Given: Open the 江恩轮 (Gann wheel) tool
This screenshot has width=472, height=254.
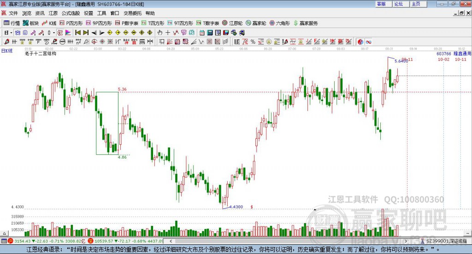Looking at the screenshot, I should (x=232, y=23).
